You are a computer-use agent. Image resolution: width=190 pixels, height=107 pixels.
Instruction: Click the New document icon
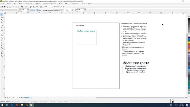point(2,7)
